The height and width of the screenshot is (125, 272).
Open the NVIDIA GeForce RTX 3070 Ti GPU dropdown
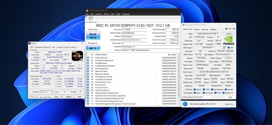coord(197,97)
